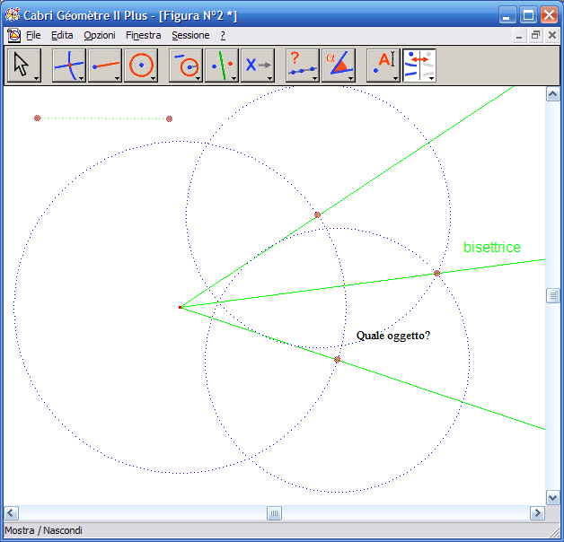This screenshot has height=542, width=564.
Task: Click the 'Mostra / Nascondi' status bar text
Action: [43, 530]
